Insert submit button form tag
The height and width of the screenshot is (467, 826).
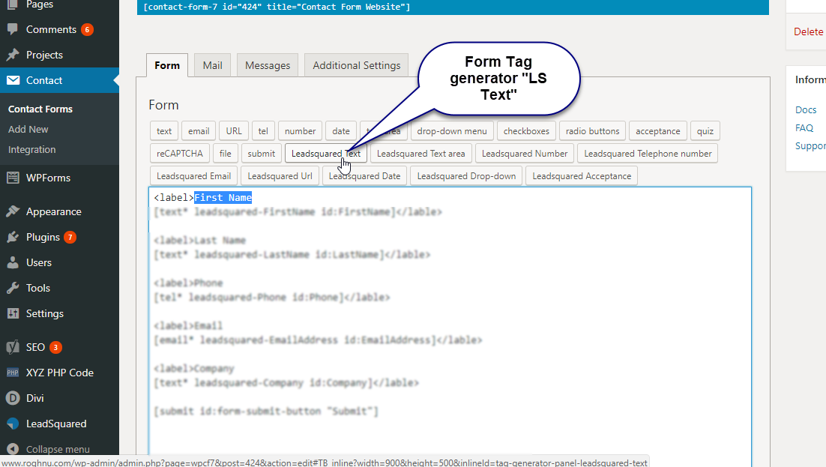262,154
